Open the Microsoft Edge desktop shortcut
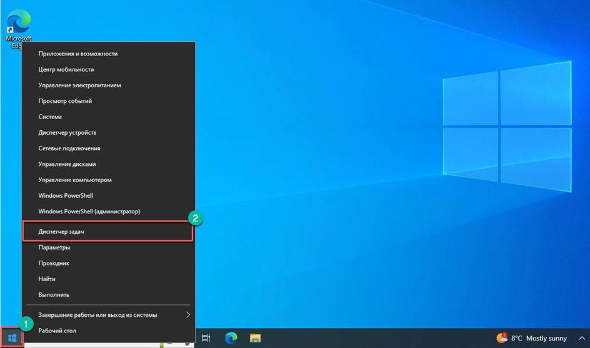 click(18, 29)
